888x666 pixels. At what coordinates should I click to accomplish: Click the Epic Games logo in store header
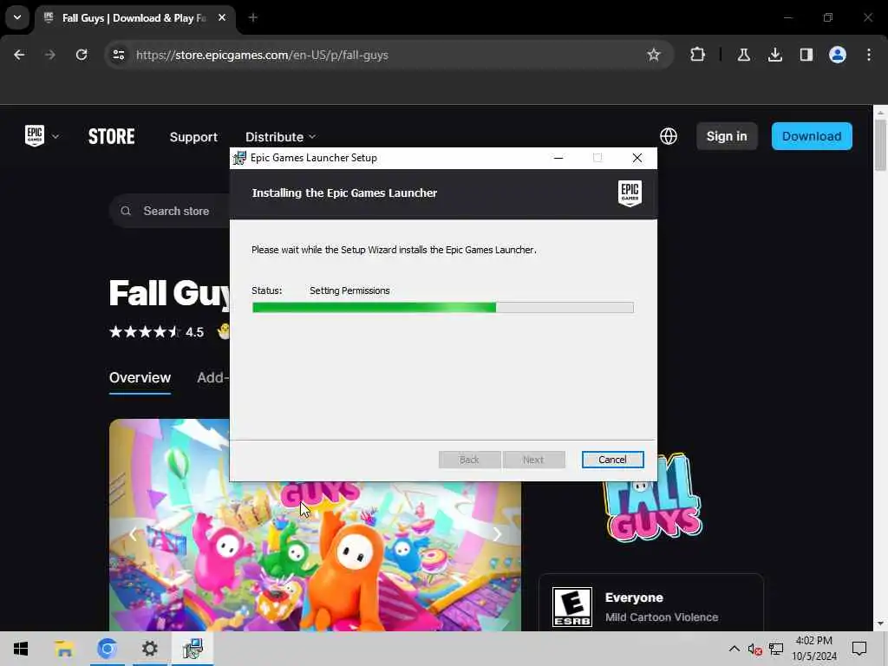pos(35,136)
